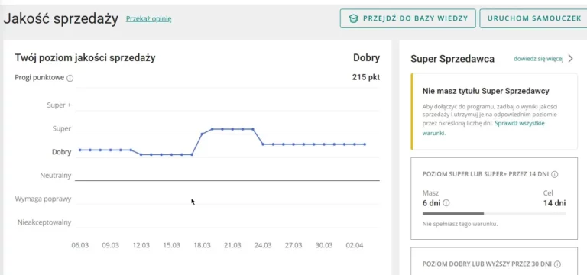Select chart data point at 21.03
587x275 pixels.
pyautogui.click(x=232, y=129)
